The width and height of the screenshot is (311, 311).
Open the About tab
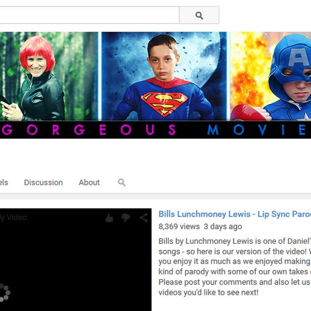89,182
